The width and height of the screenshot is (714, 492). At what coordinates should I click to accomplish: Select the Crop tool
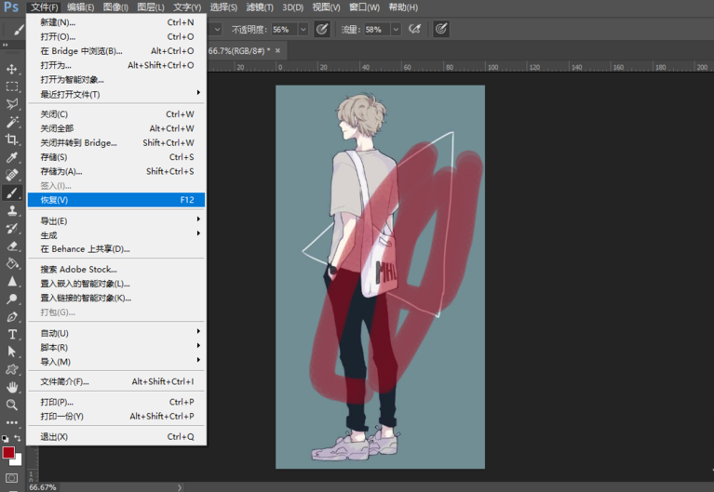pyautogui.click(x=12, y=140)
